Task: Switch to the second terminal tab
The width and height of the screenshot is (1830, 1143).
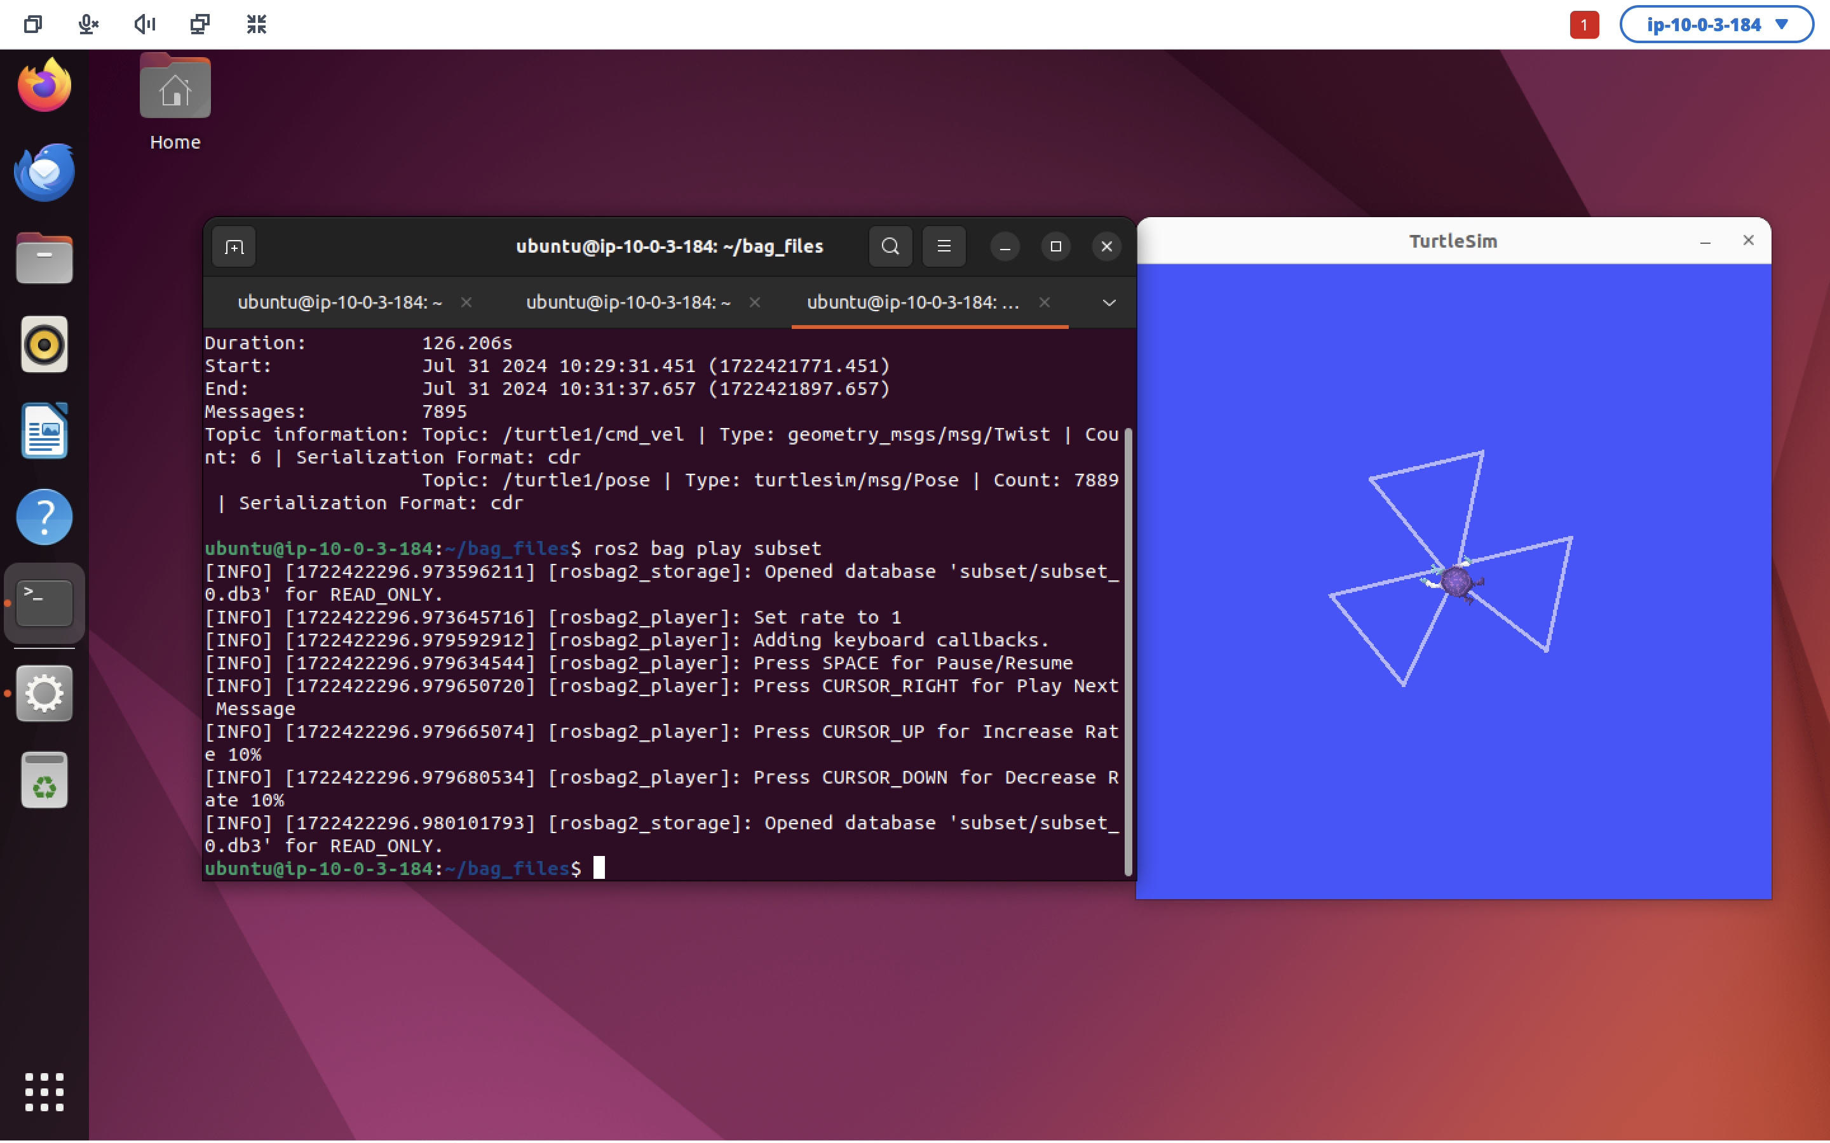Action: [x=628, y=302]
